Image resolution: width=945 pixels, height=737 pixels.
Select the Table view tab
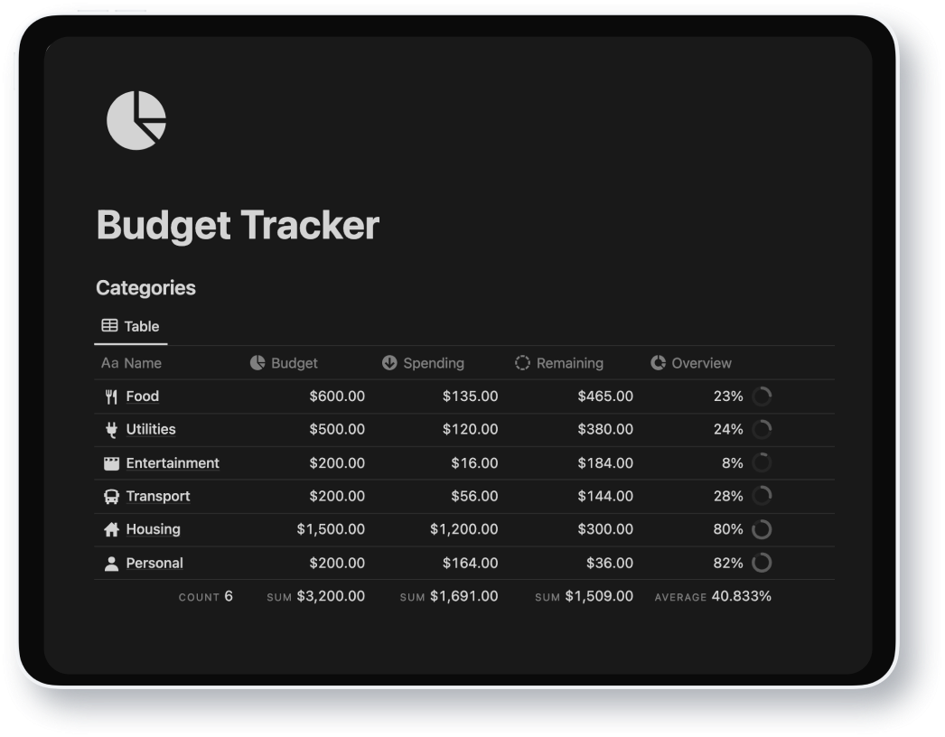[131, 326]
